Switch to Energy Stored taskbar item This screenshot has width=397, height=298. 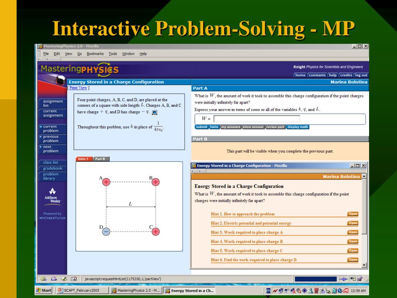[x=190, y=290]
